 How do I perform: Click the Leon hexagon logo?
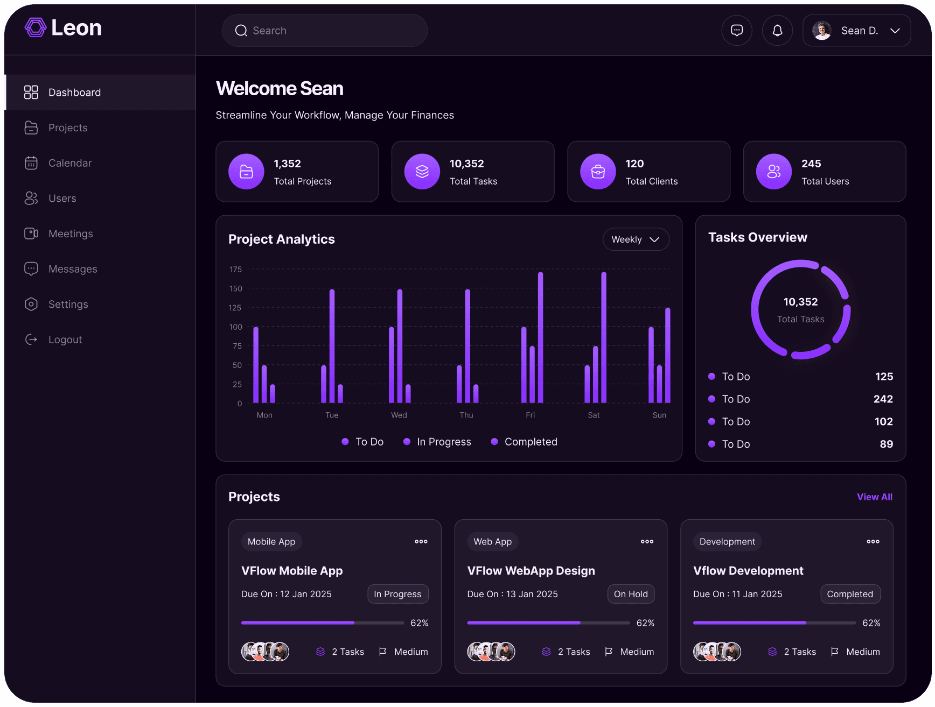click(35, 27)
